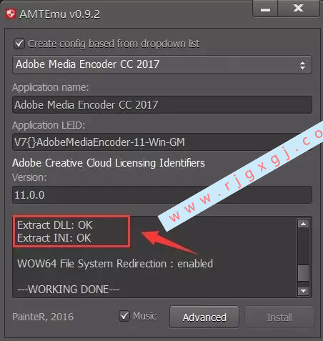Click the log scrollbar up arrow
323x341 pixels.
[x=303, y=224]
